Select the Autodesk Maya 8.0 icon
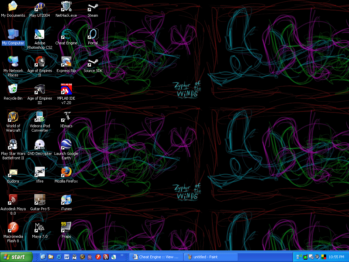349x262 pixels. [13, 205]
